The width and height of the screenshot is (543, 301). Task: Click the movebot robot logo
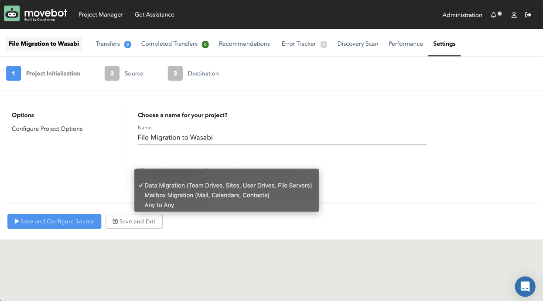[x=12, y=14]
